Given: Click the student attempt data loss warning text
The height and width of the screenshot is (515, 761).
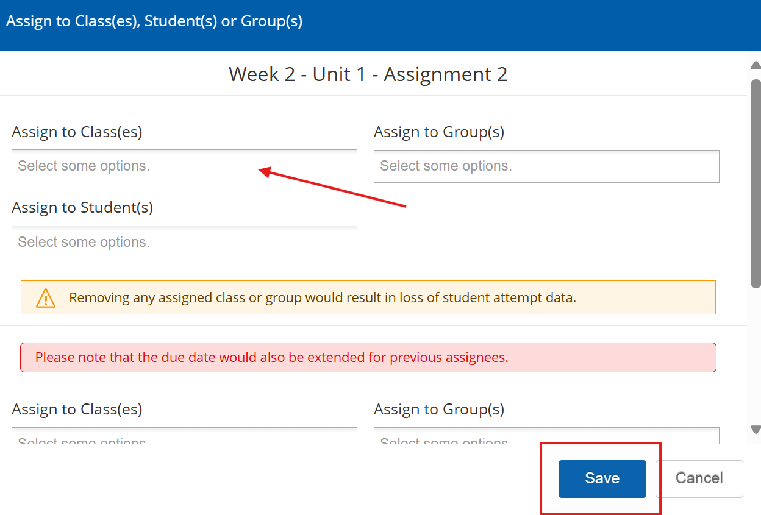Looking at the screenshot, I should click(322, 298).
